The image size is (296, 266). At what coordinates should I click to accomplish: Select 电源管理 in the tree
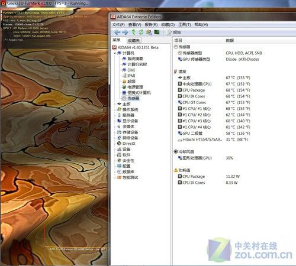pos(133,87)
